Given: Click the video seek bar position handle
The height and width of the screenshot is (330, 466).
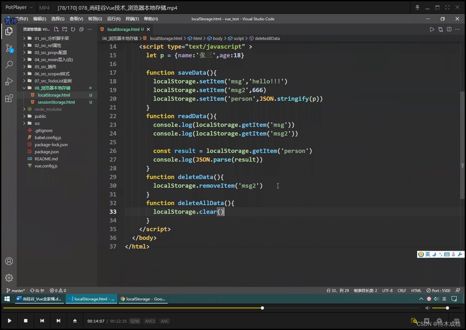Looking at the screenshot, I should [262, 308].
